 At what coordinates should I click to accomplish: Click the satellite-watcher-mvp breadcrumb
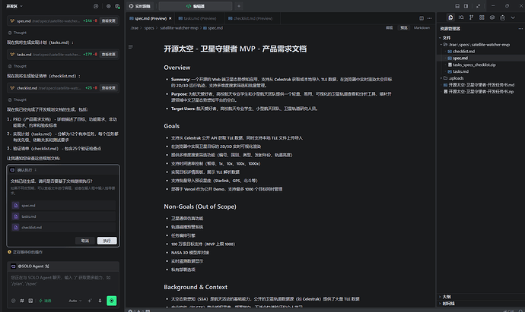point(179,28)
